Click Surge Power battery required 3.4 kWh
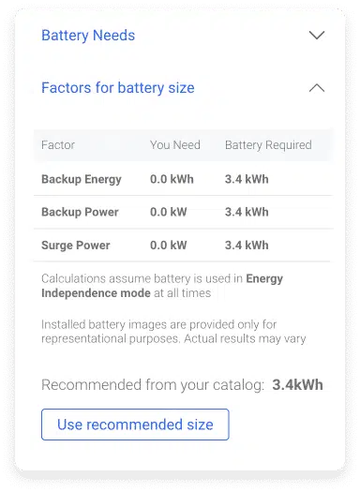This screenshot has width=360, height=492. click(247, 245)
